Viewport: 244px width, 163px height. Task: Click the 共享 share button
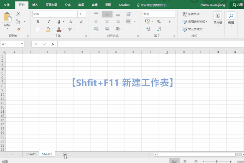pos(238,5)
